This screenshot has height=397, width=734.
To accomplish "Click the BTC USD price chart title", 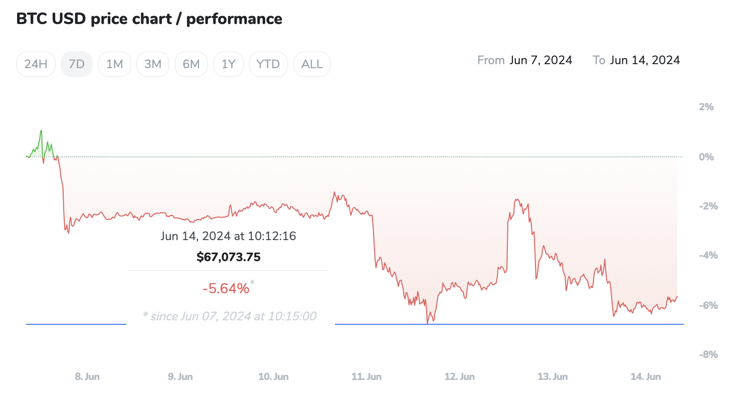I will coord(149,19).
